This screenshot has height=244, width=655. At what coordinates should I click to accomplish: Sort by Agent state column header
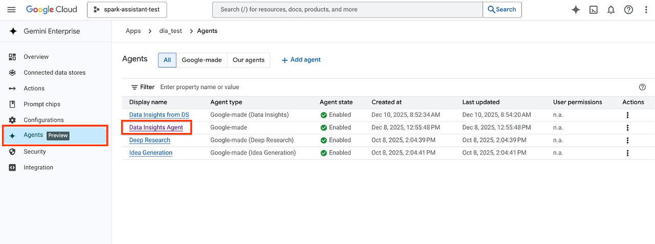pyautogui.click(x=336, y=102)
